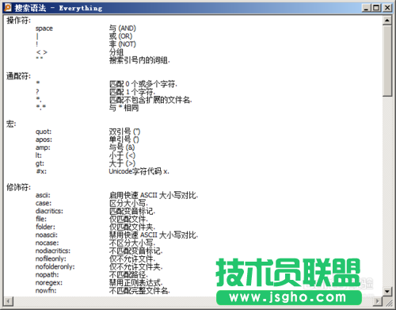Click the diacritics: modifier entry
The image size is (396, 310).
click(49, 211)
